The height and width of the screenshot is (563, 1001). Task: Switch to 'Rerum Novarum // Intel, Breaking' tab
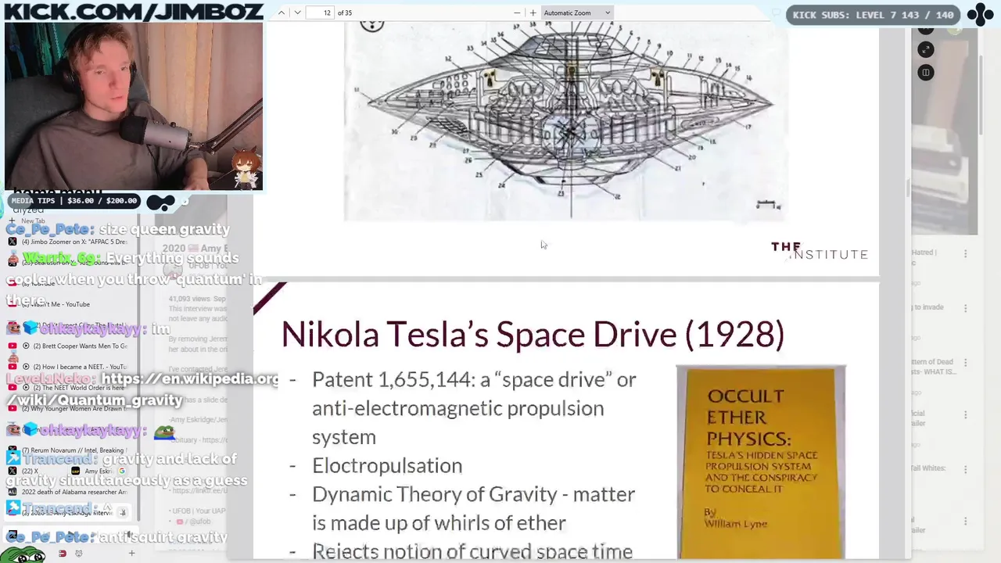coord(68,450)
